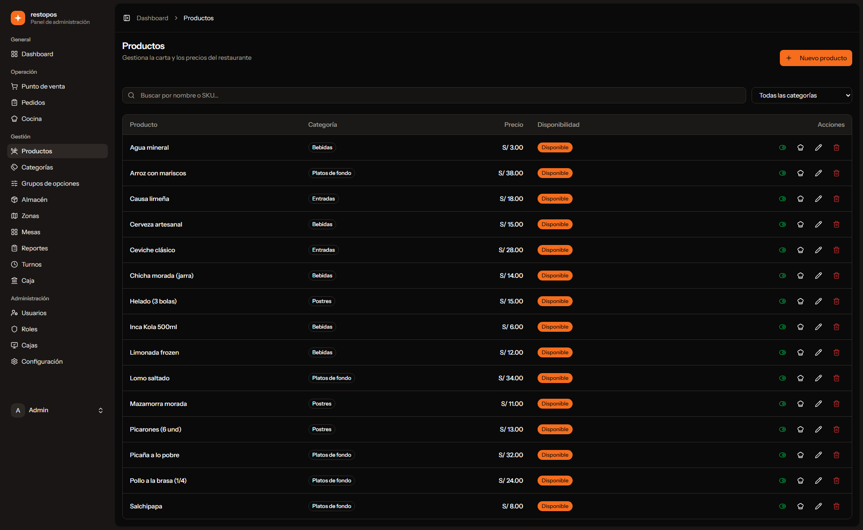Toggle availability switch for Ceviche clásico
863x530 pixels.
[783, 250]
